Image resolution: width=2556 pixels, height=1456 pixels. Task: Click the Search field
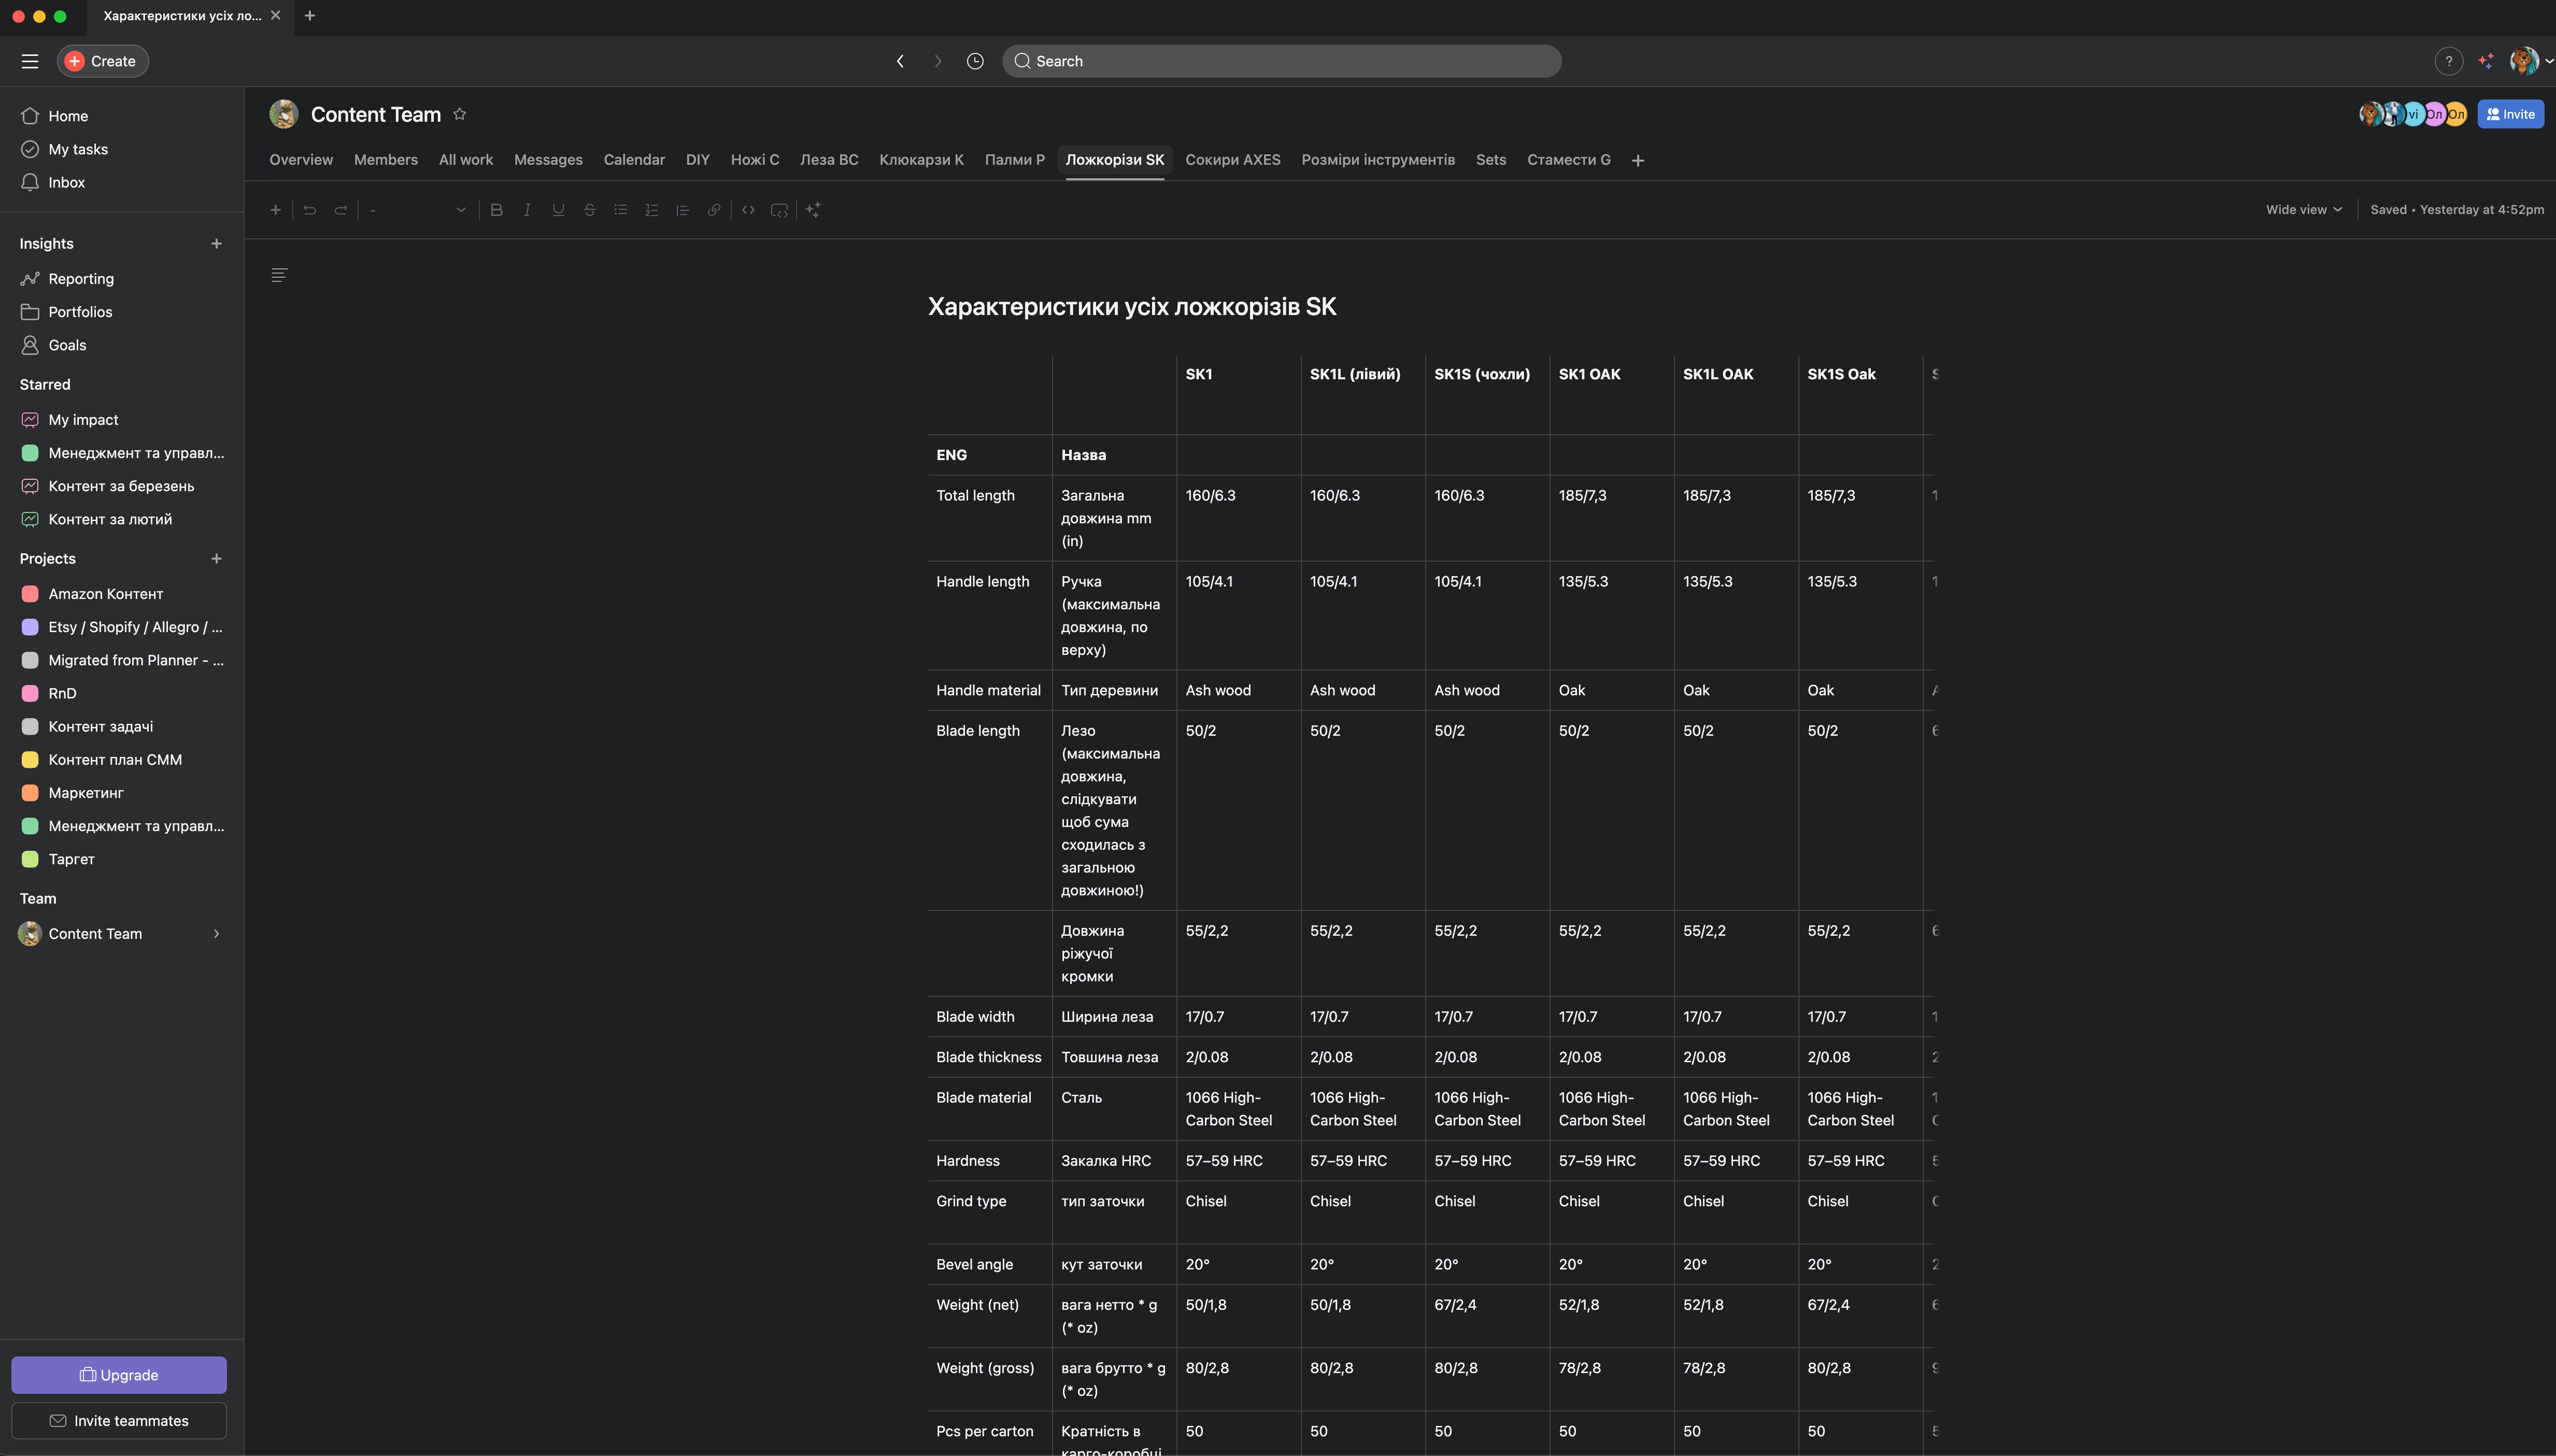tap(1281, 61)
